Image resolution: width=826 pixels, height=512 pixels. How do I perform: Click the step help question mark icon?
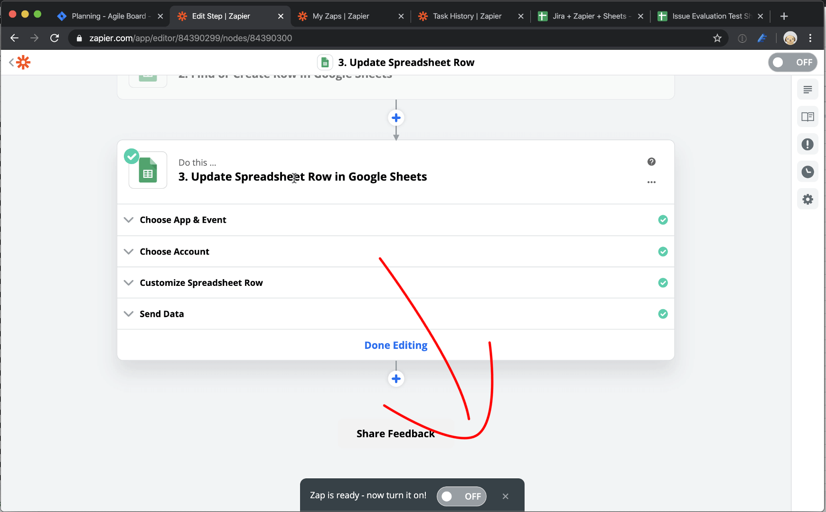coord(651,162)
